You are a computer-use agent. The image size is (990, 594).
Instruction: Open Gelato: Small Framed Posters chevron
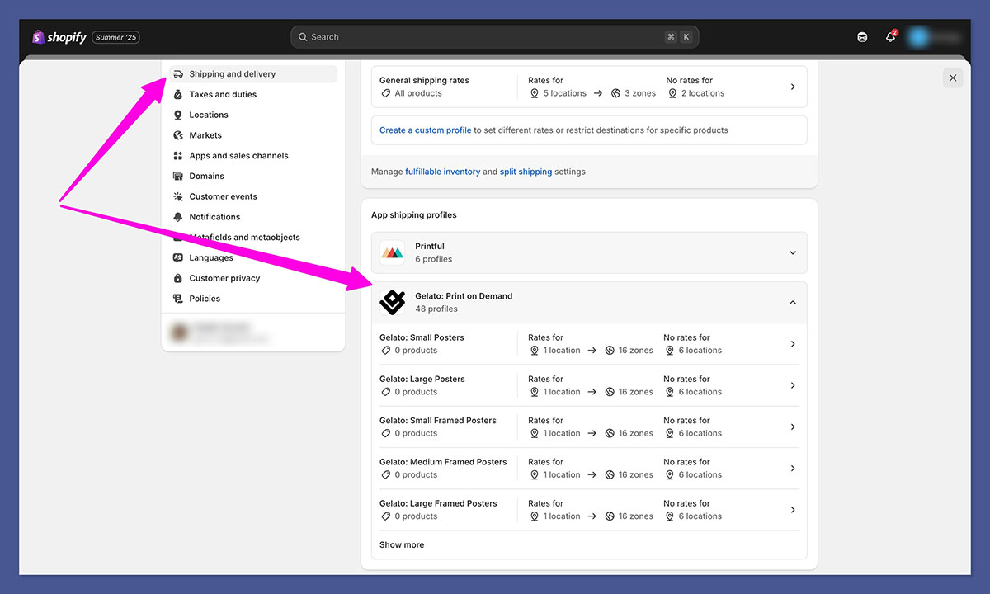(x=793, y=427)
